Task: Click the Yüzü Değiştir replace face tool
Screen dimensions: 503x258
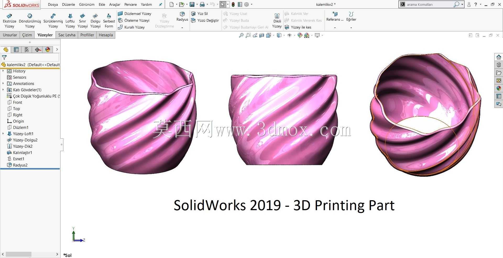Action: 205,20
